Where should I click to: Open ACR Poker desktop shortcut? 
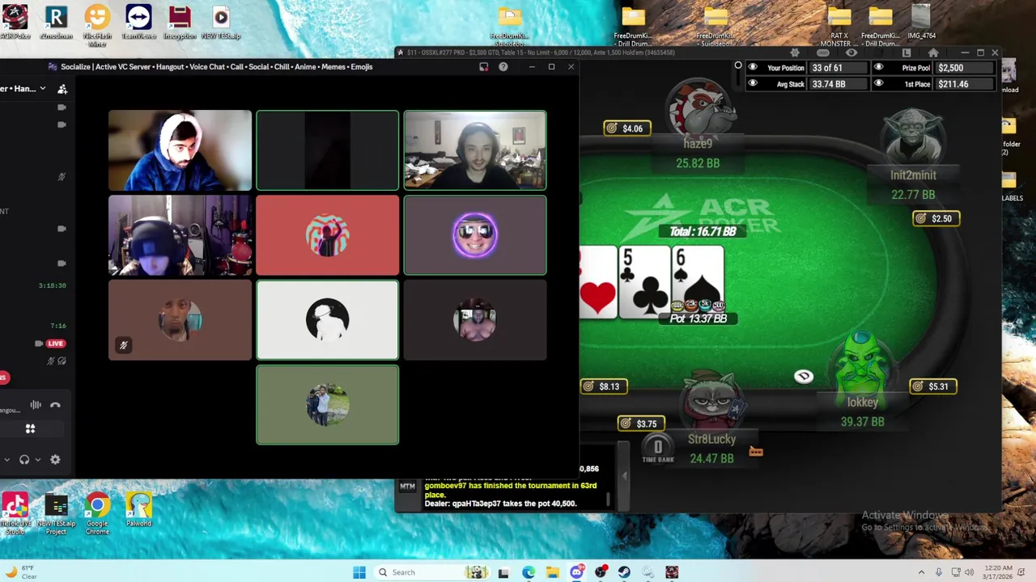(15, 22)
